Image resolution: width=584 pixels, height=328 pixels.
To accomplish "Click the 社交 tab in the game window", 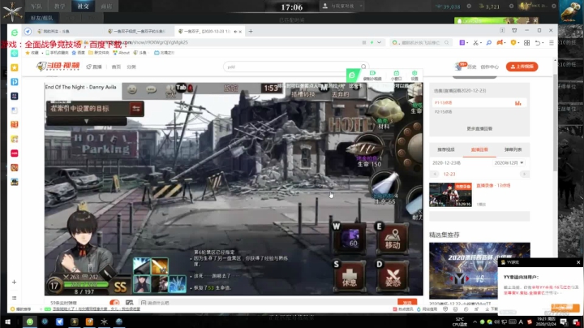I will [83, 6].
